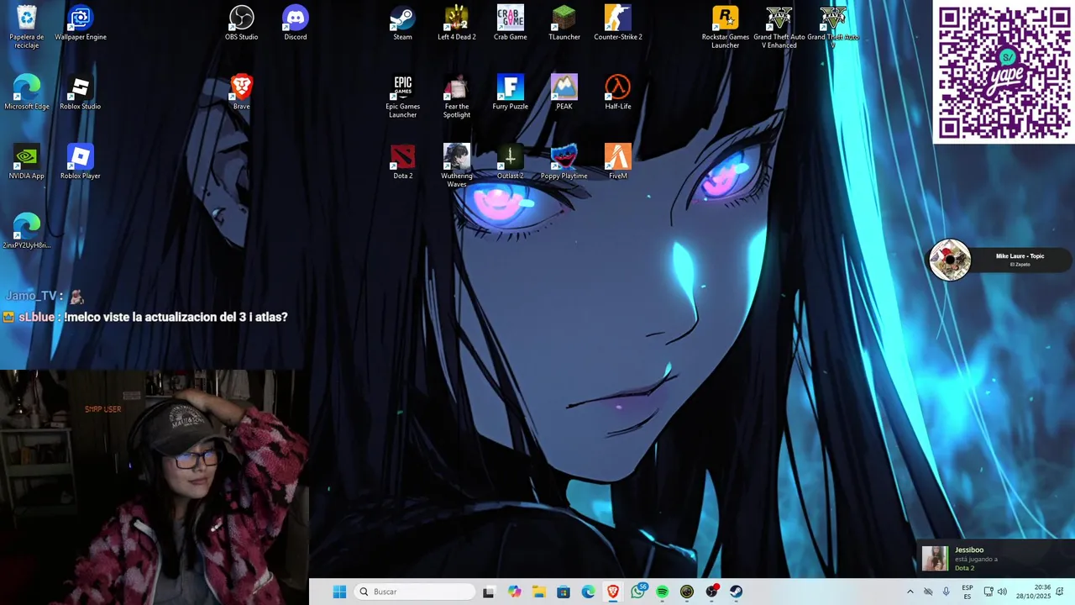Open the OBS Studio desktop shortcut

point(242,24)
